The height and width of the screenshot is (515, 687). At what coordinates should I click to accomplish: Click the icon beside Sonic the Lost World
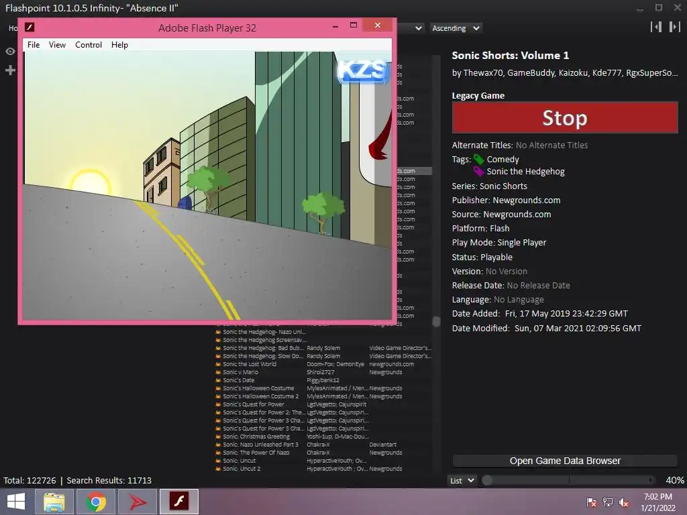[x=218, y=364]
